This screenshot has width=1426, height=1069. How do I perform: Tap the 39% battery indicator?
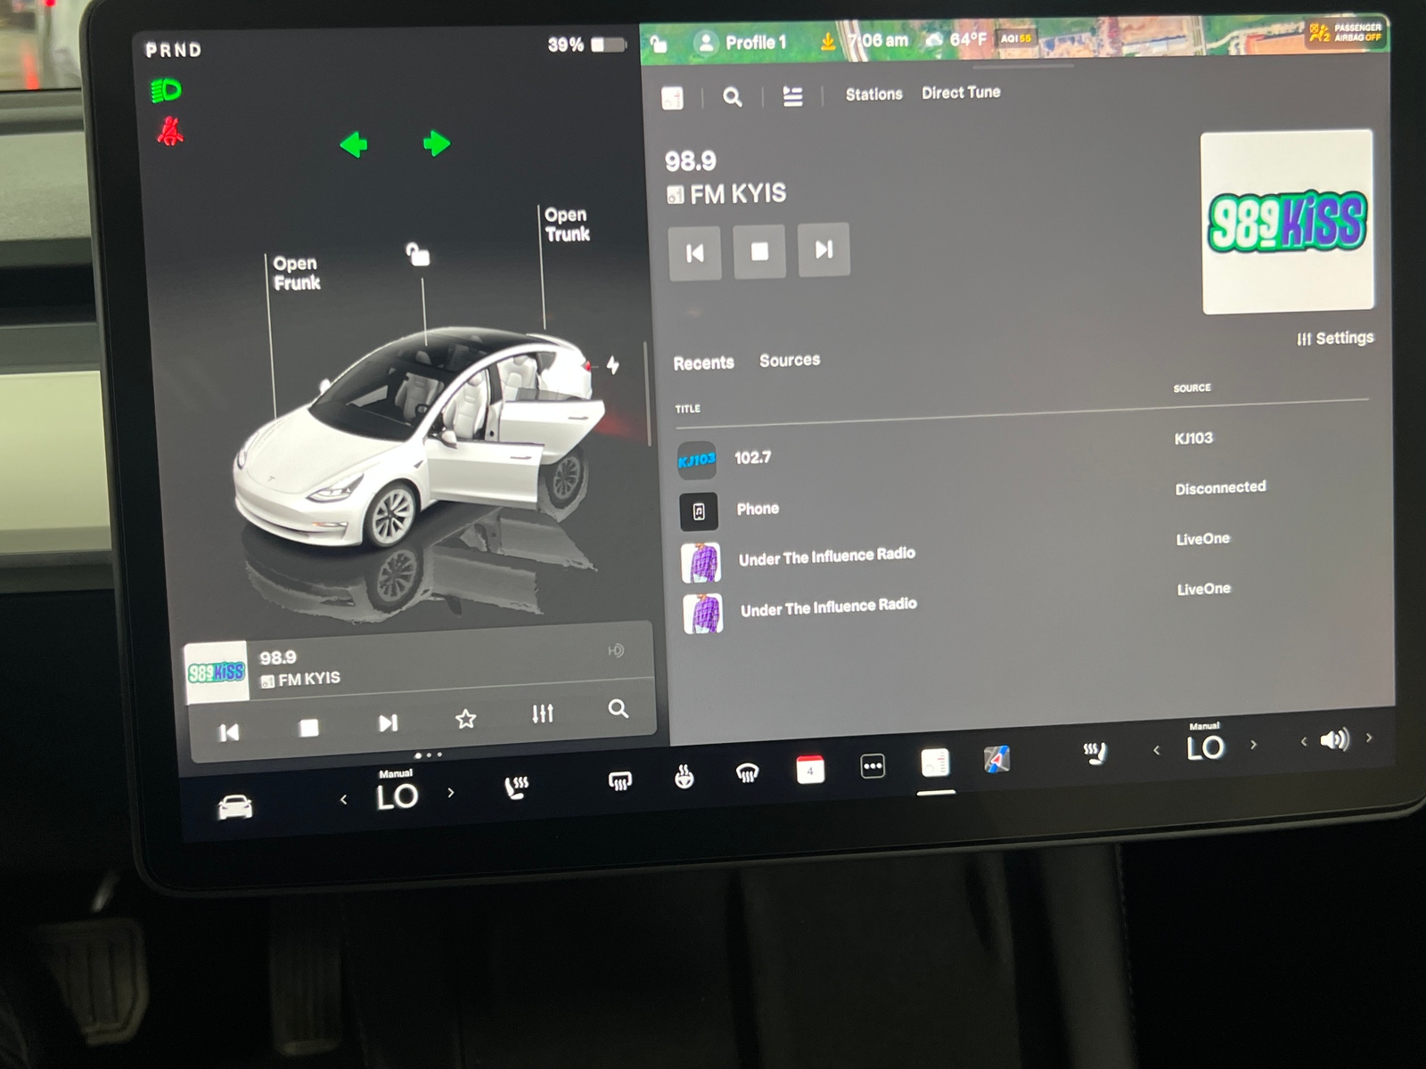[586, 45]
